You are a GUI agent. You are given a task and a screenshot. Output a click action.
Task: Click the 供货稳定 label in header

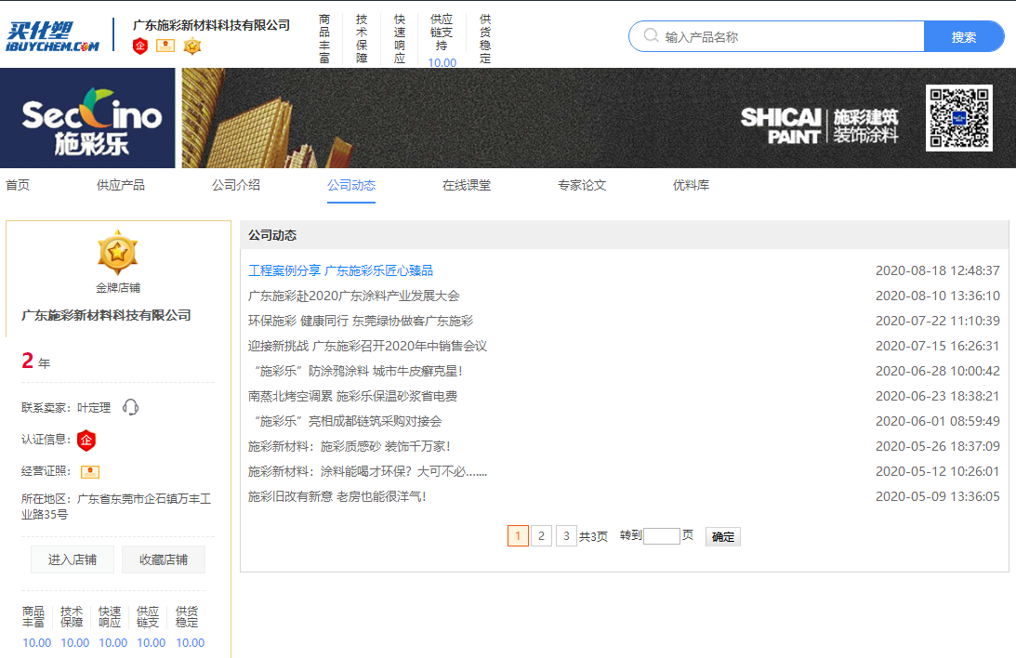point(485,39)
